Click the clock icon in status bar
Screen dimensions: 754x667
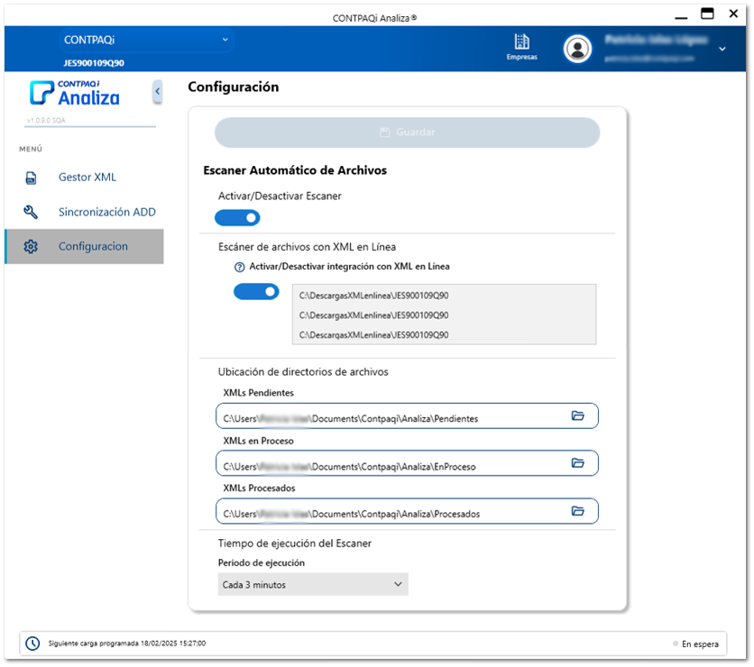click(32, 644)
